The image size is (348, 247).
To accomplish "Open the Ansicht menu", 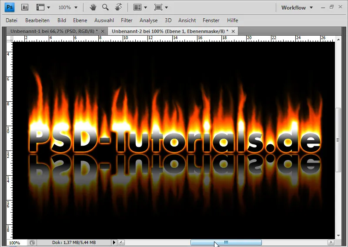I will pos(187,20).
